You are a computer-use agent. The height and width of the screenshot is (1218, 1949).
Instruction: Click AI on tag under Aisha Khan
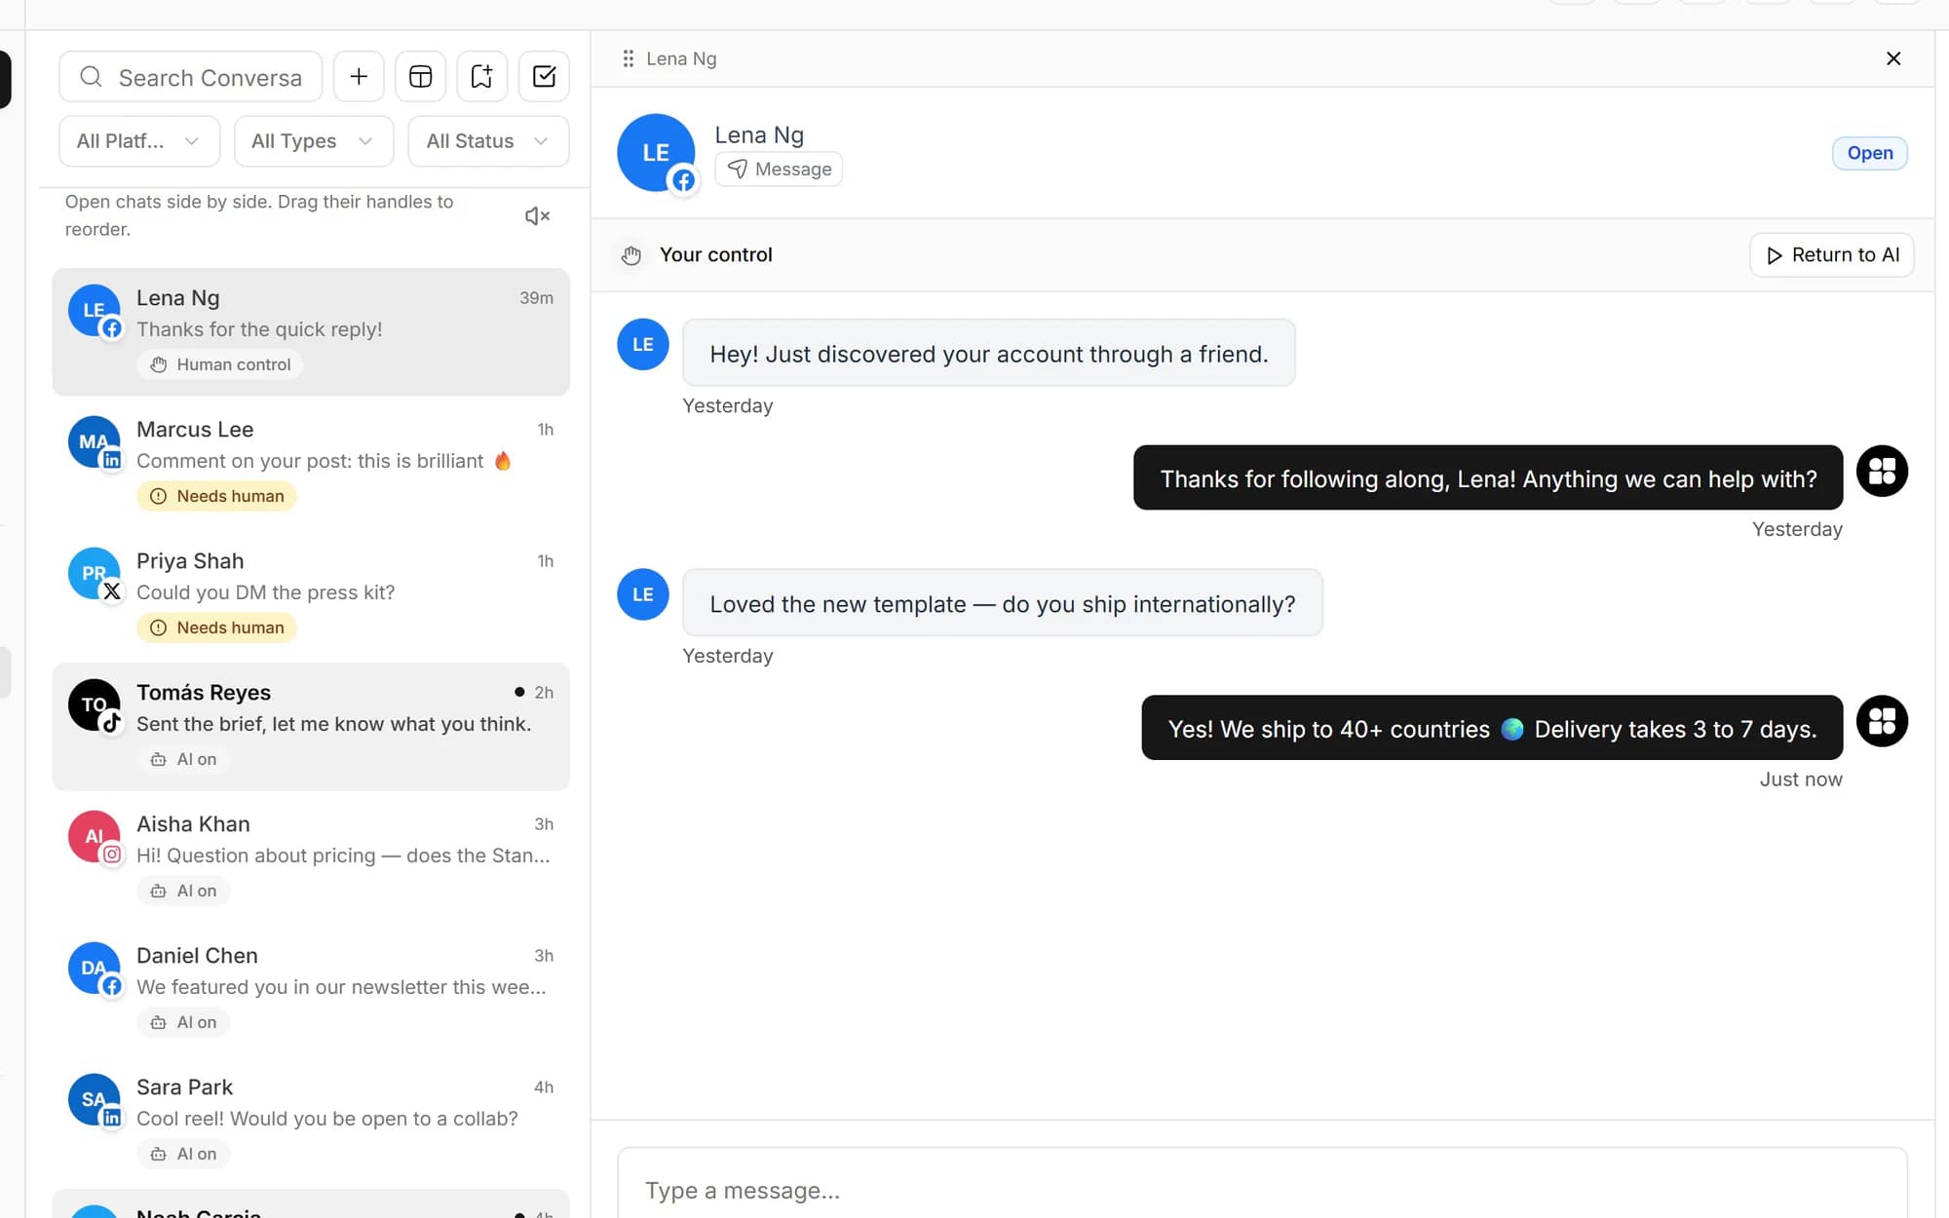(183, 891)
